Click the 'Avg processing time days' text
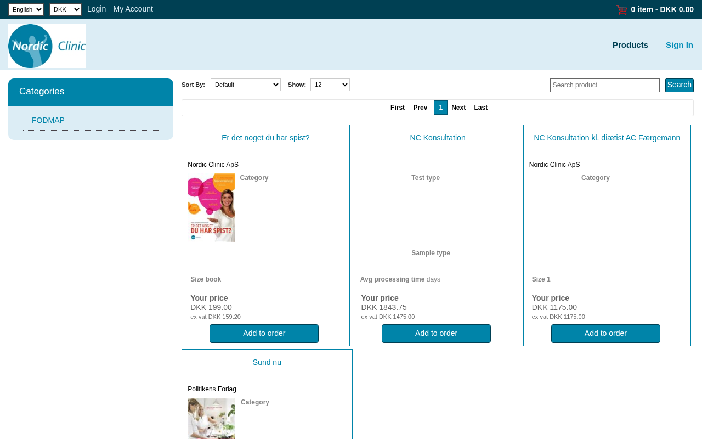The height and width of the screenshot is (439, 702). (x=400, y=279)
